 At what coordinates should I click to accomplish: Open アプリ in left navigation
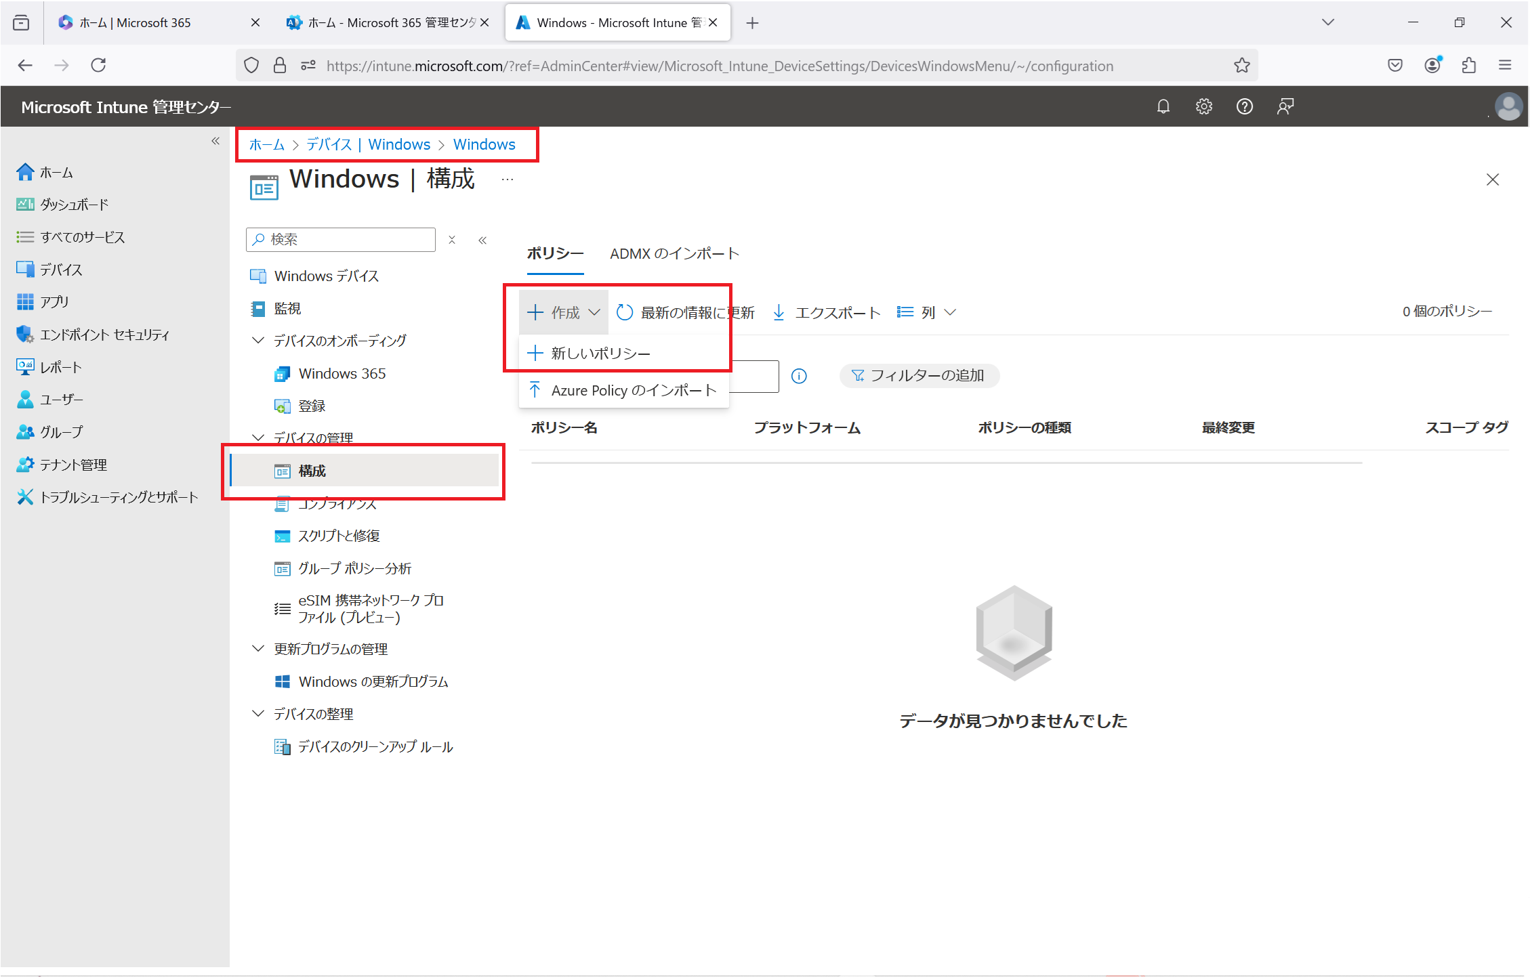point(43,302)
